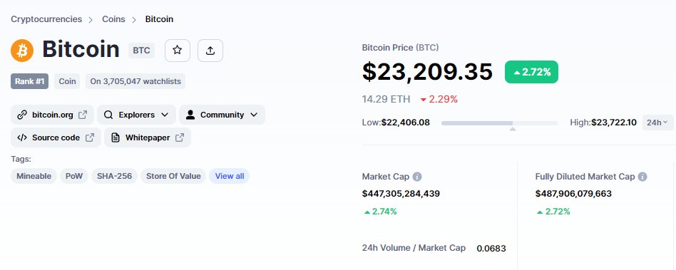Click the $23,209.35 price value

(427, 72)
